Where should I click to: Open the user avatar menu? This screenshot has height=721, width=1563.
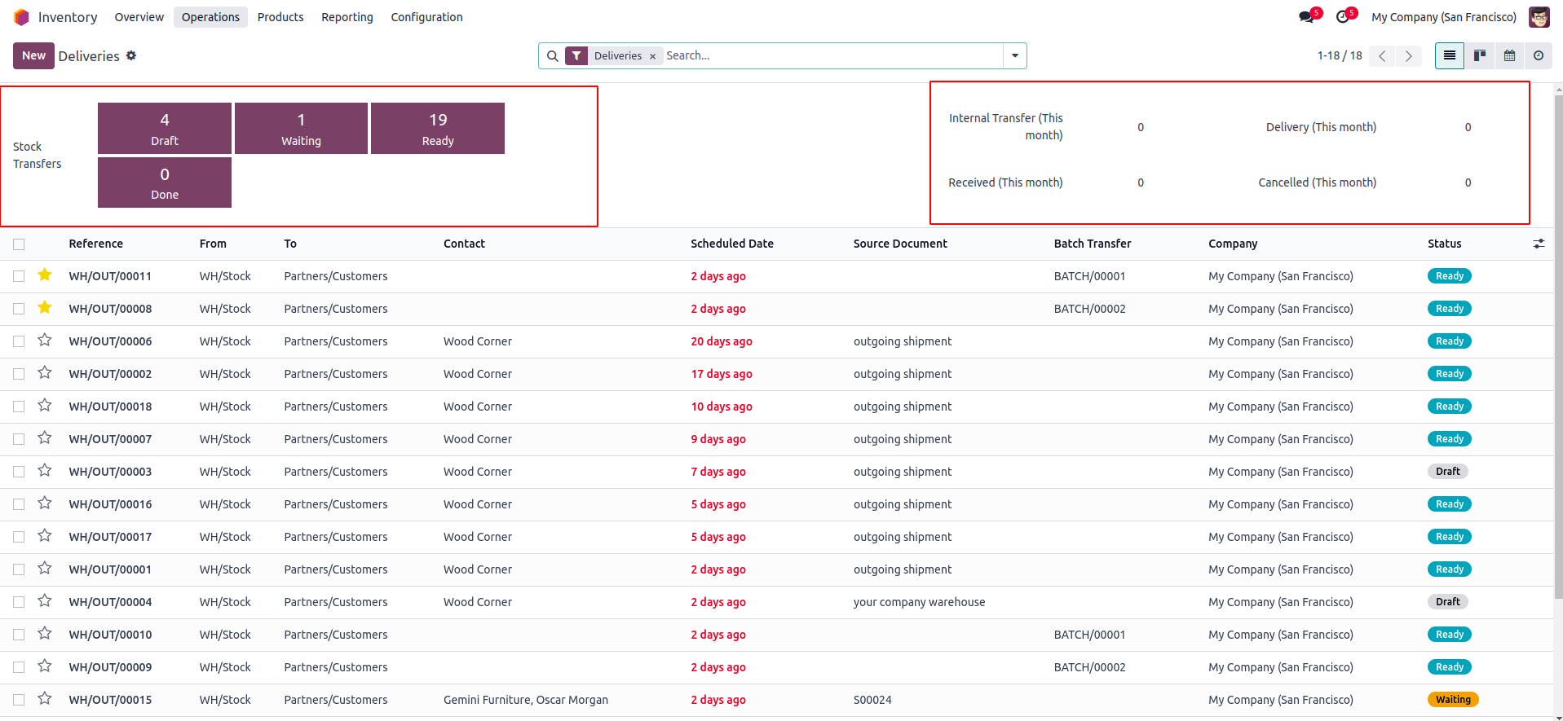pos(1539,17)
